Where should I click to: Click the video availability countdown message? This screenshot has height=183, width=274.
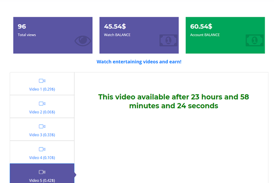pos(173,102)
